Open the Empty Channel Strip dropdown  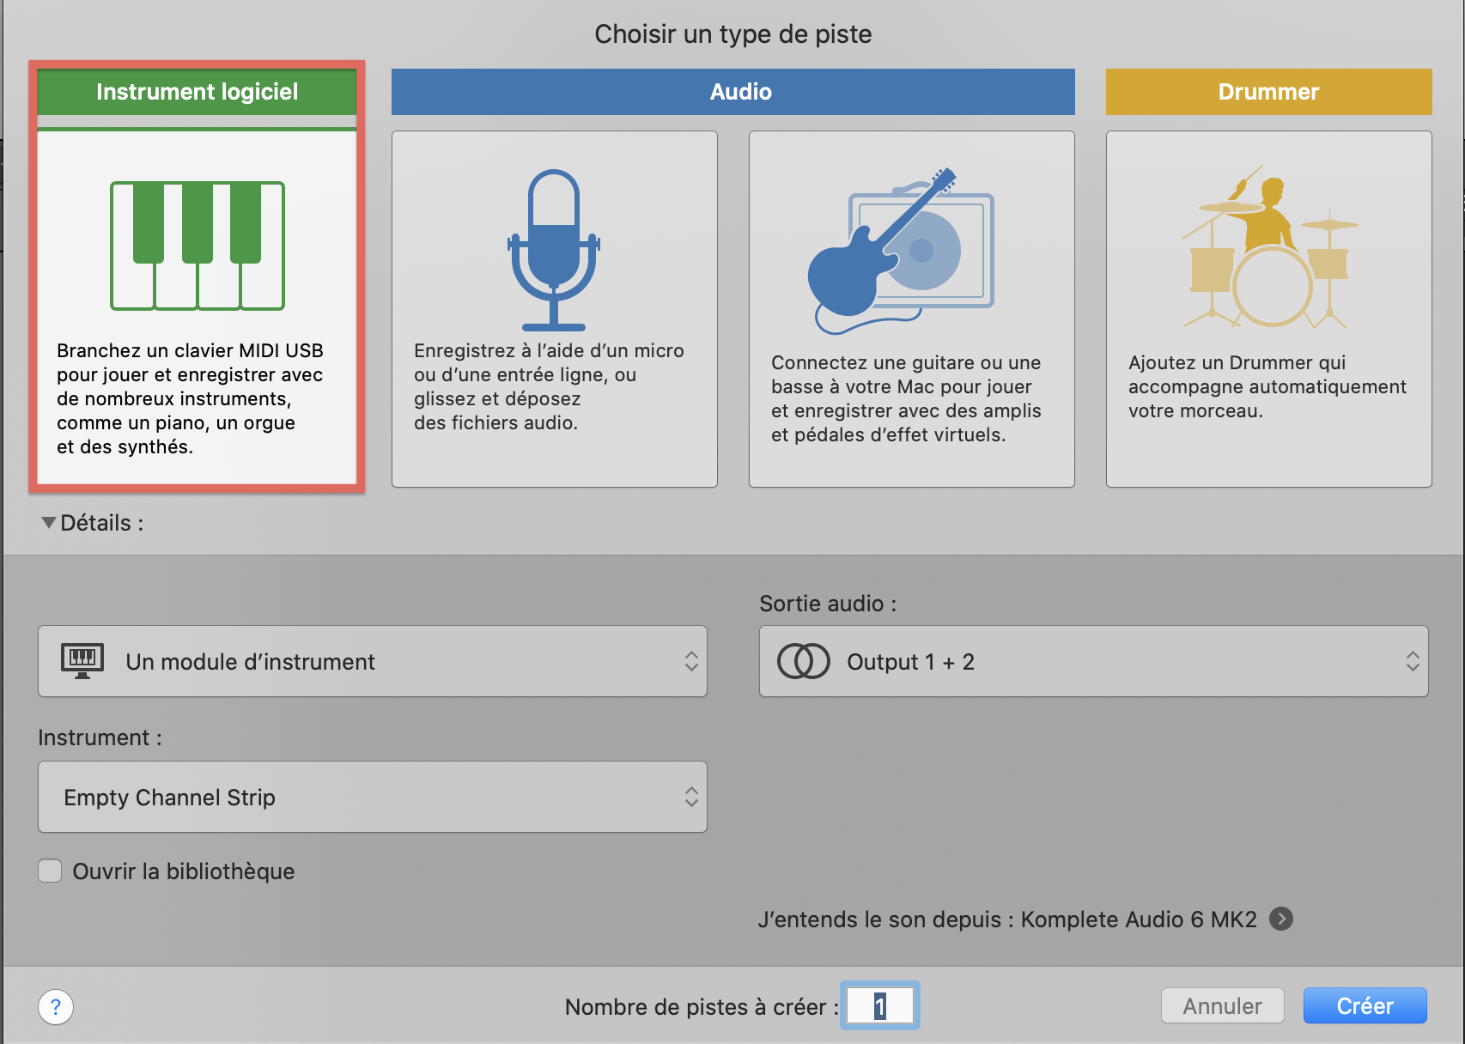point(373,797)
